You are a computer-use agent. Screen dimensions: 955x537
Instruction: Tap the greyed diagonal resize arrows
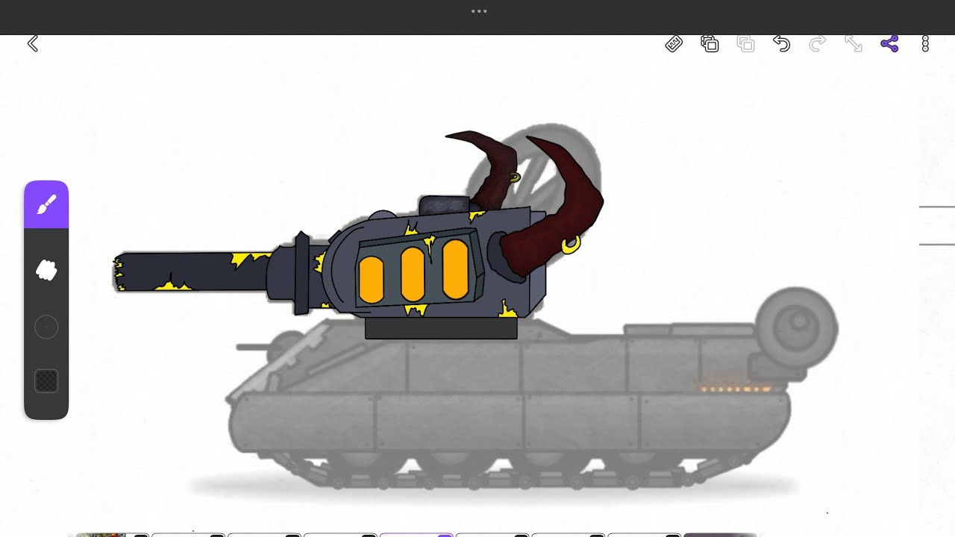tap(854, 44)
